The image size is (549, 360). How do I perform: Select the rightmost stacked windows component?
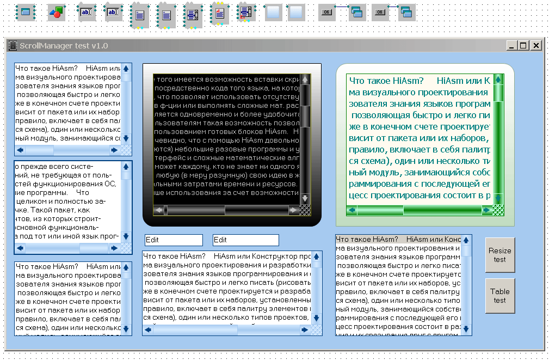tap(406, 13)
